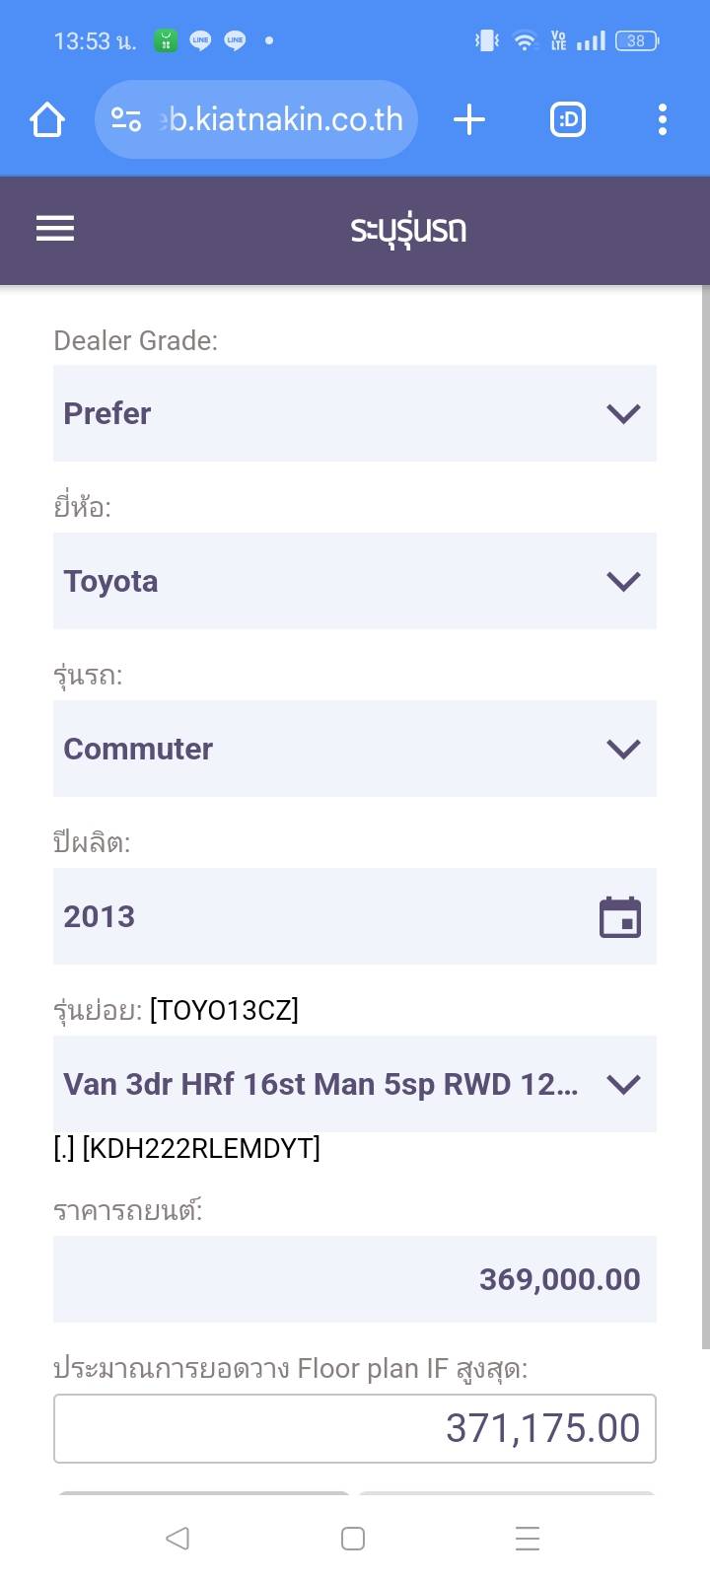Open Android recent apps button
Image resolution: width=710 pixels, height=1582 pixels.
coord(528,1539)
